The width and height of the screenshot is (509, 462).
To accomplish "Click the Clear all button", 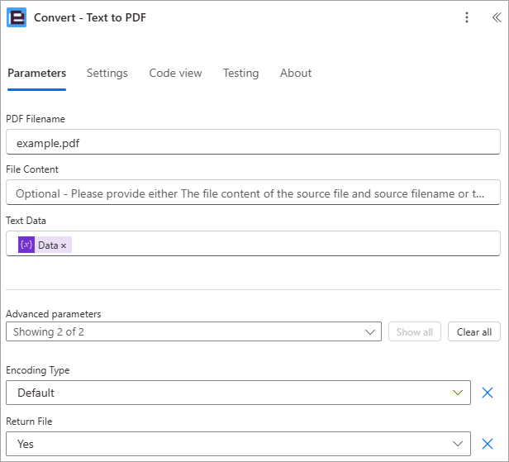I will (x=474, y=331).
